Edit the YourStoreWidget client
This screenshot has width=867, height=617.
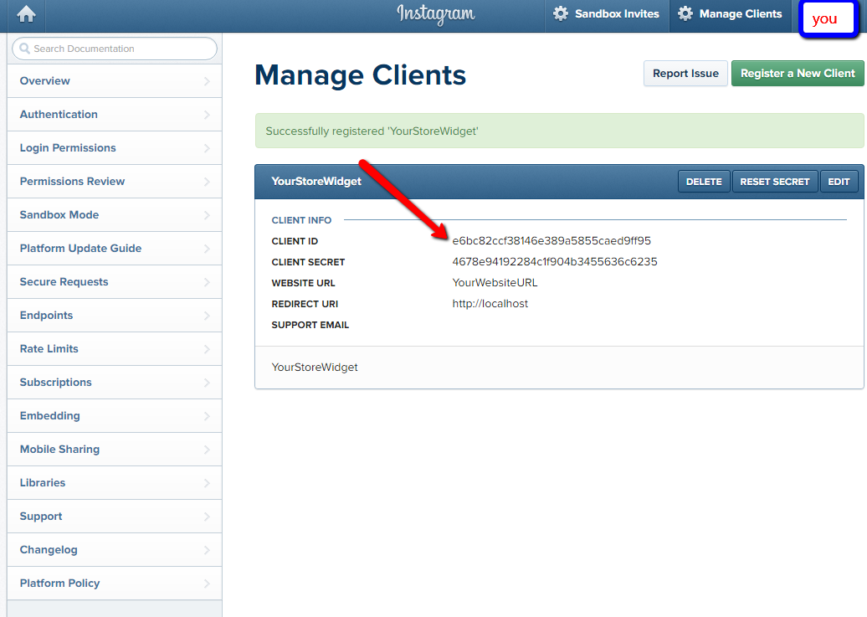coord(839,182)
